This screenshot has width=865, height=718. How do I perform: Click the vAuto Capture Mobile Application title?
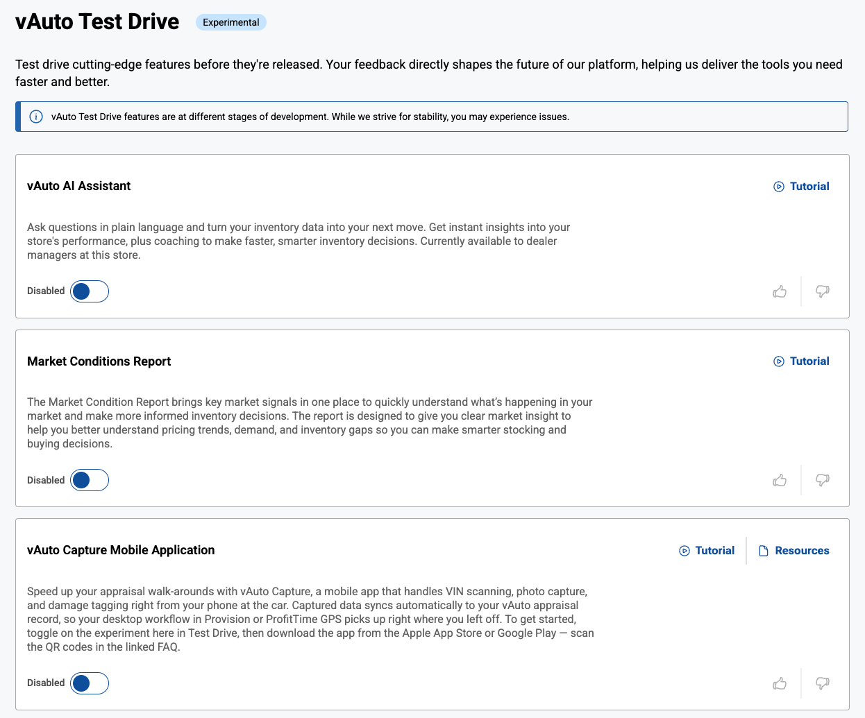pos(121,550)
